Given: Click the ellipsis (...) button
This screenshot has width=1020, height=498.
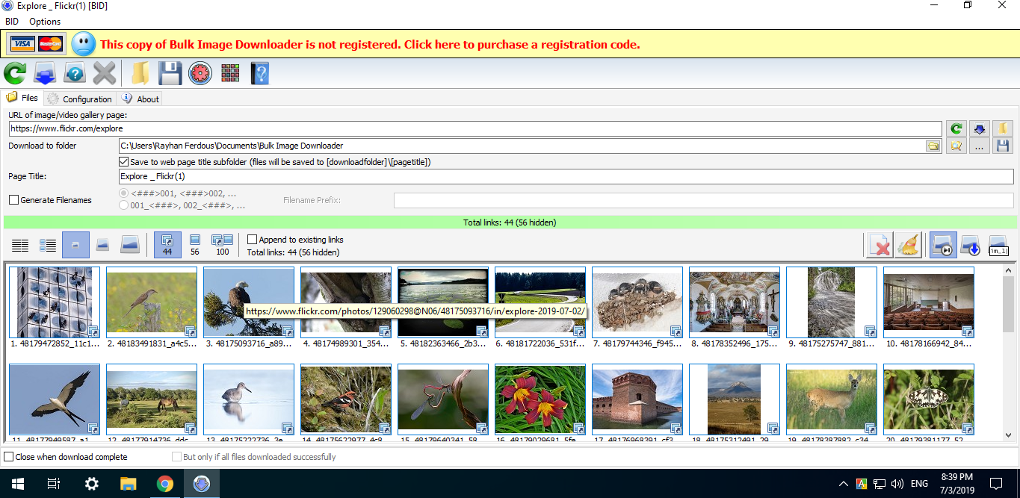Looking at the screenshot, I should pyautogui.click(x=979, y=146).
